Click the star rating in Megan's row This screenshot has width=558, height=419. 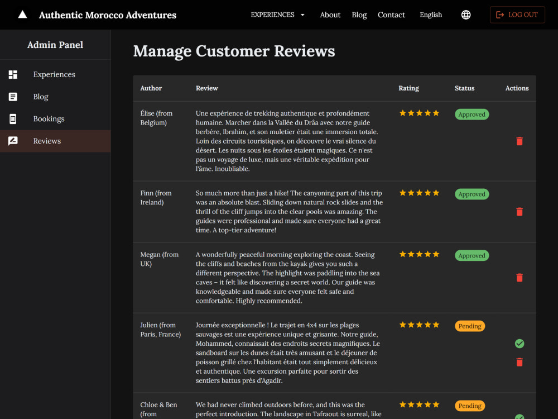coord(419,254)
